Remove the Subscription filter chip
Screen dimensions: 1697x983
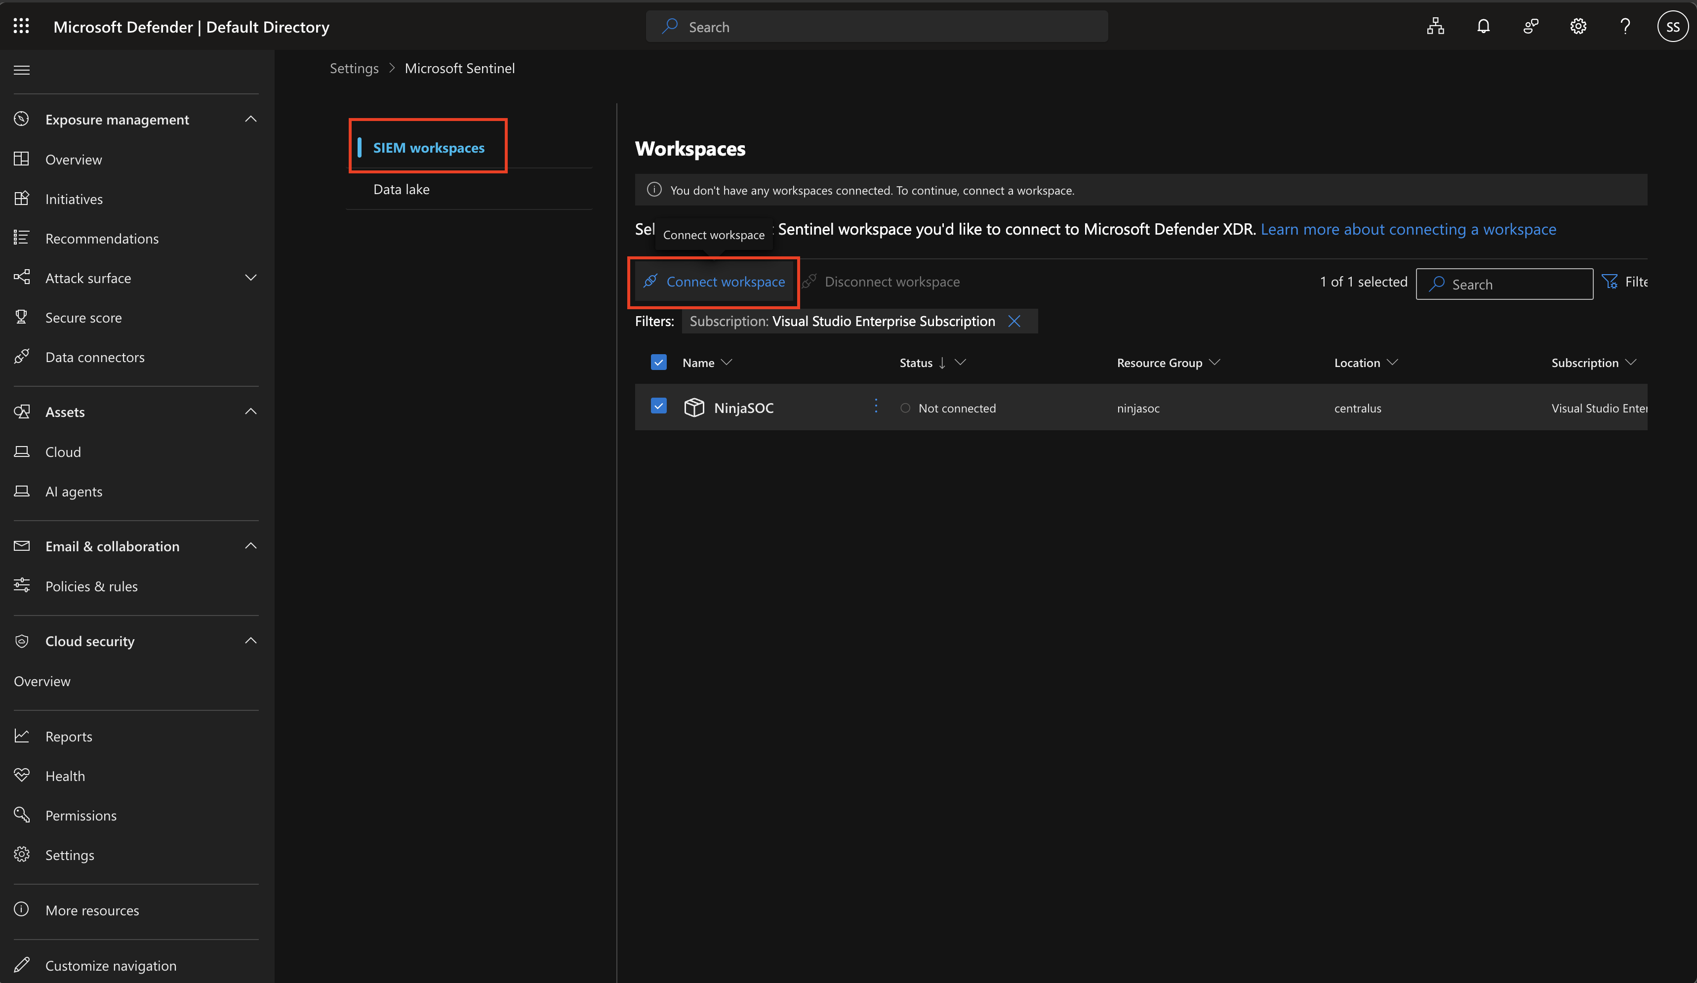tap(1014, 322)
